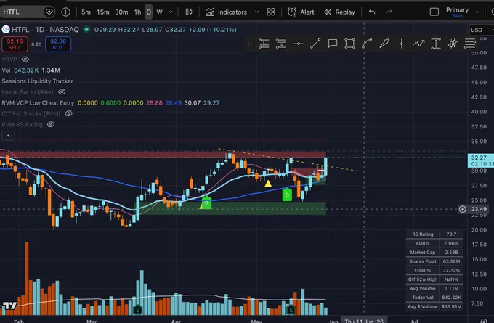Select the Polyline zigzag arrow tool
Viewport: 494px width, 323px height.
coord(418,44)
